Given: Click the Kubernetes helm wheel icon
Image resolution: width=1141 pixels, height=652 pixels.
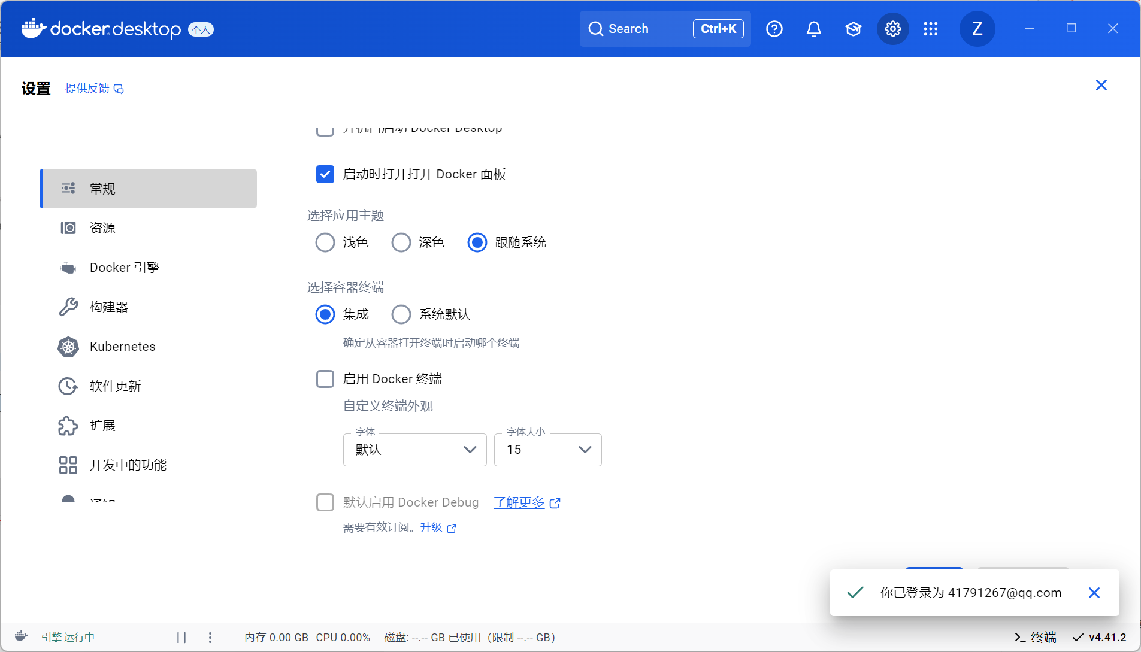Looking at the screenshot, I should point(68,347).
